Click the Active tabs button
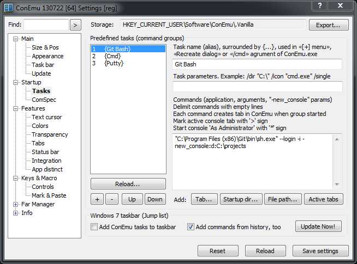The width and height of the screenshot is (357, 264). (324, 199)
